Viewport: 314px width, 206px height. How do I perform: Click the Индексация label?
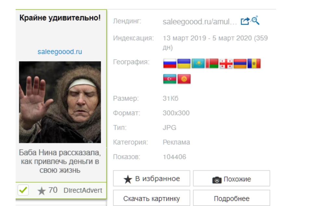point(133,38)
